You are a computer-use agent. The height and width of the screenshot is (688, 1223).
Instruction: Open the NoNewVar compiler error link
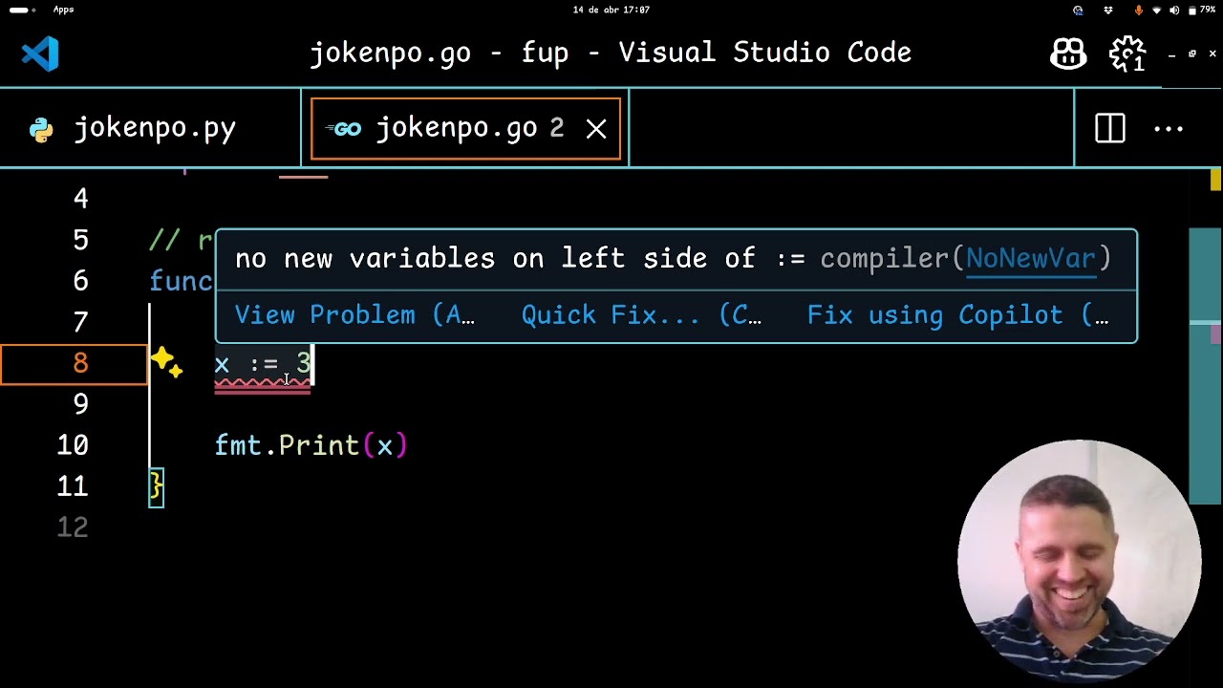[x=1030, y=258]
